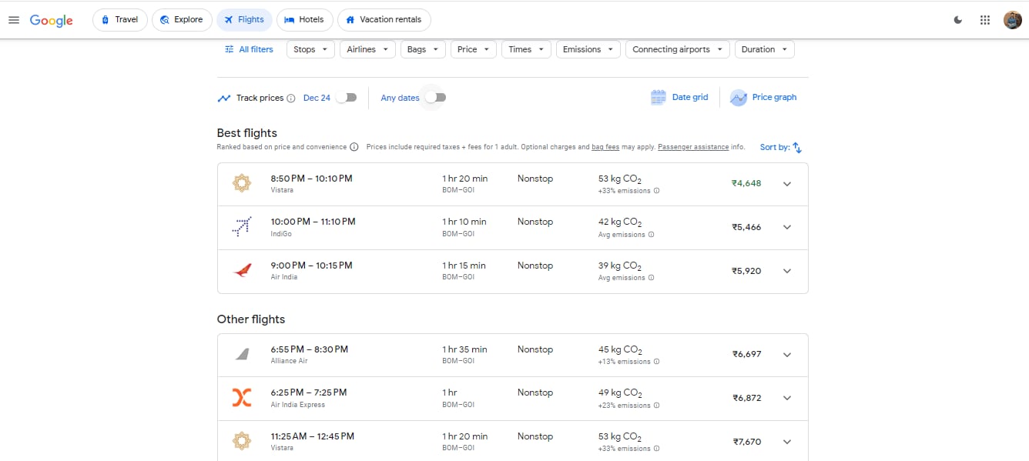Click the user profile avatar
1029x461 pixels.
1012,20
